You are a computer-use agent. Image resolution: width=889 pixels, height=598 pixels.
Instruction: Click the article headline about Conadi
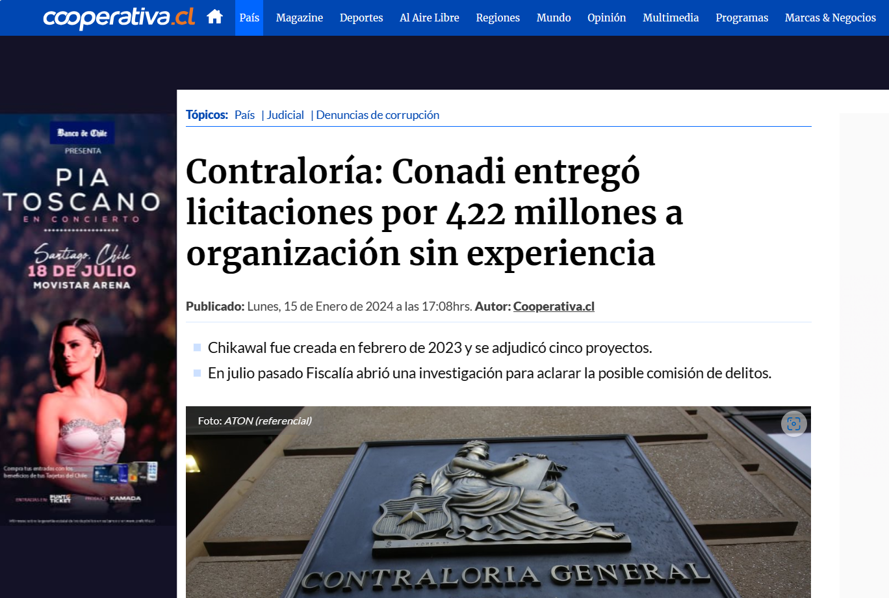point(435,213)
